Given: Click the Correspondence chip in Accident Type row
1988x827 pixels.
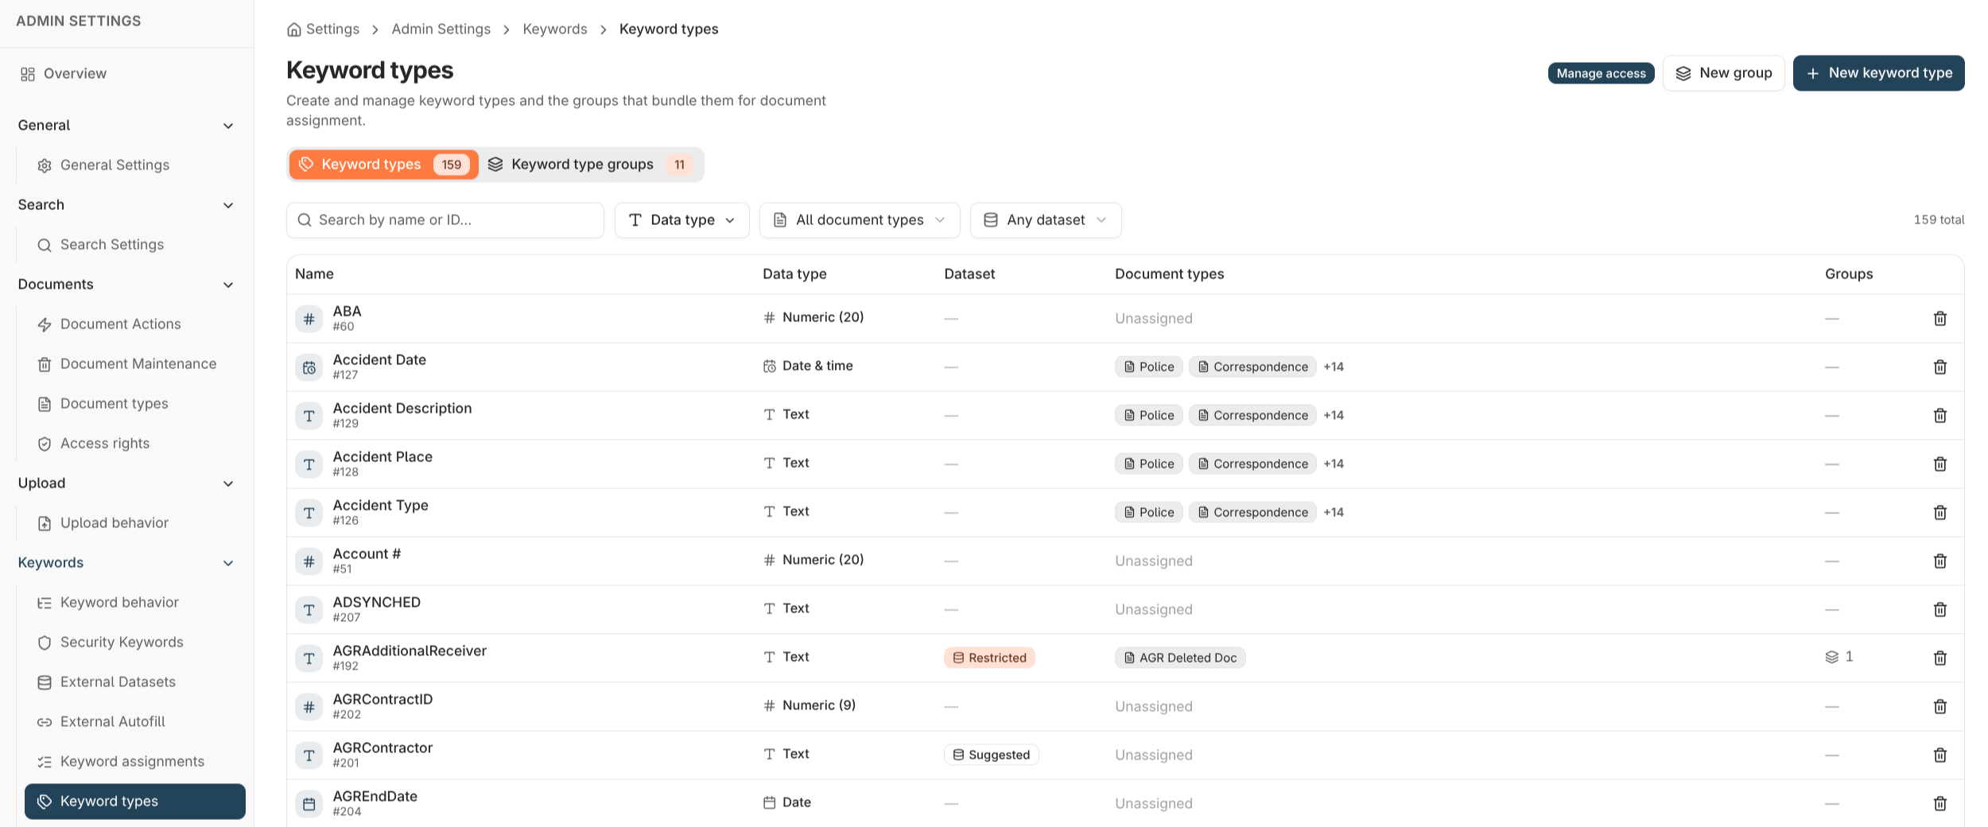Looking at the screenshot, I should tap(1252, 512).
